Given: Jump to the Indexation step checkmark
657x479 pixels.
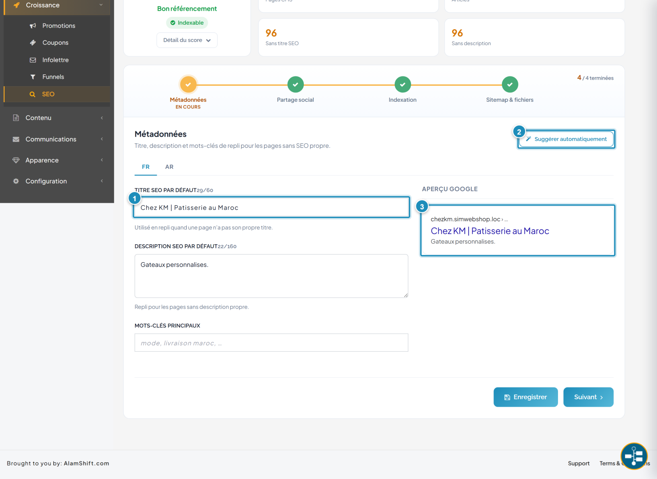Looking at the screenshot, I should (402, 85).
